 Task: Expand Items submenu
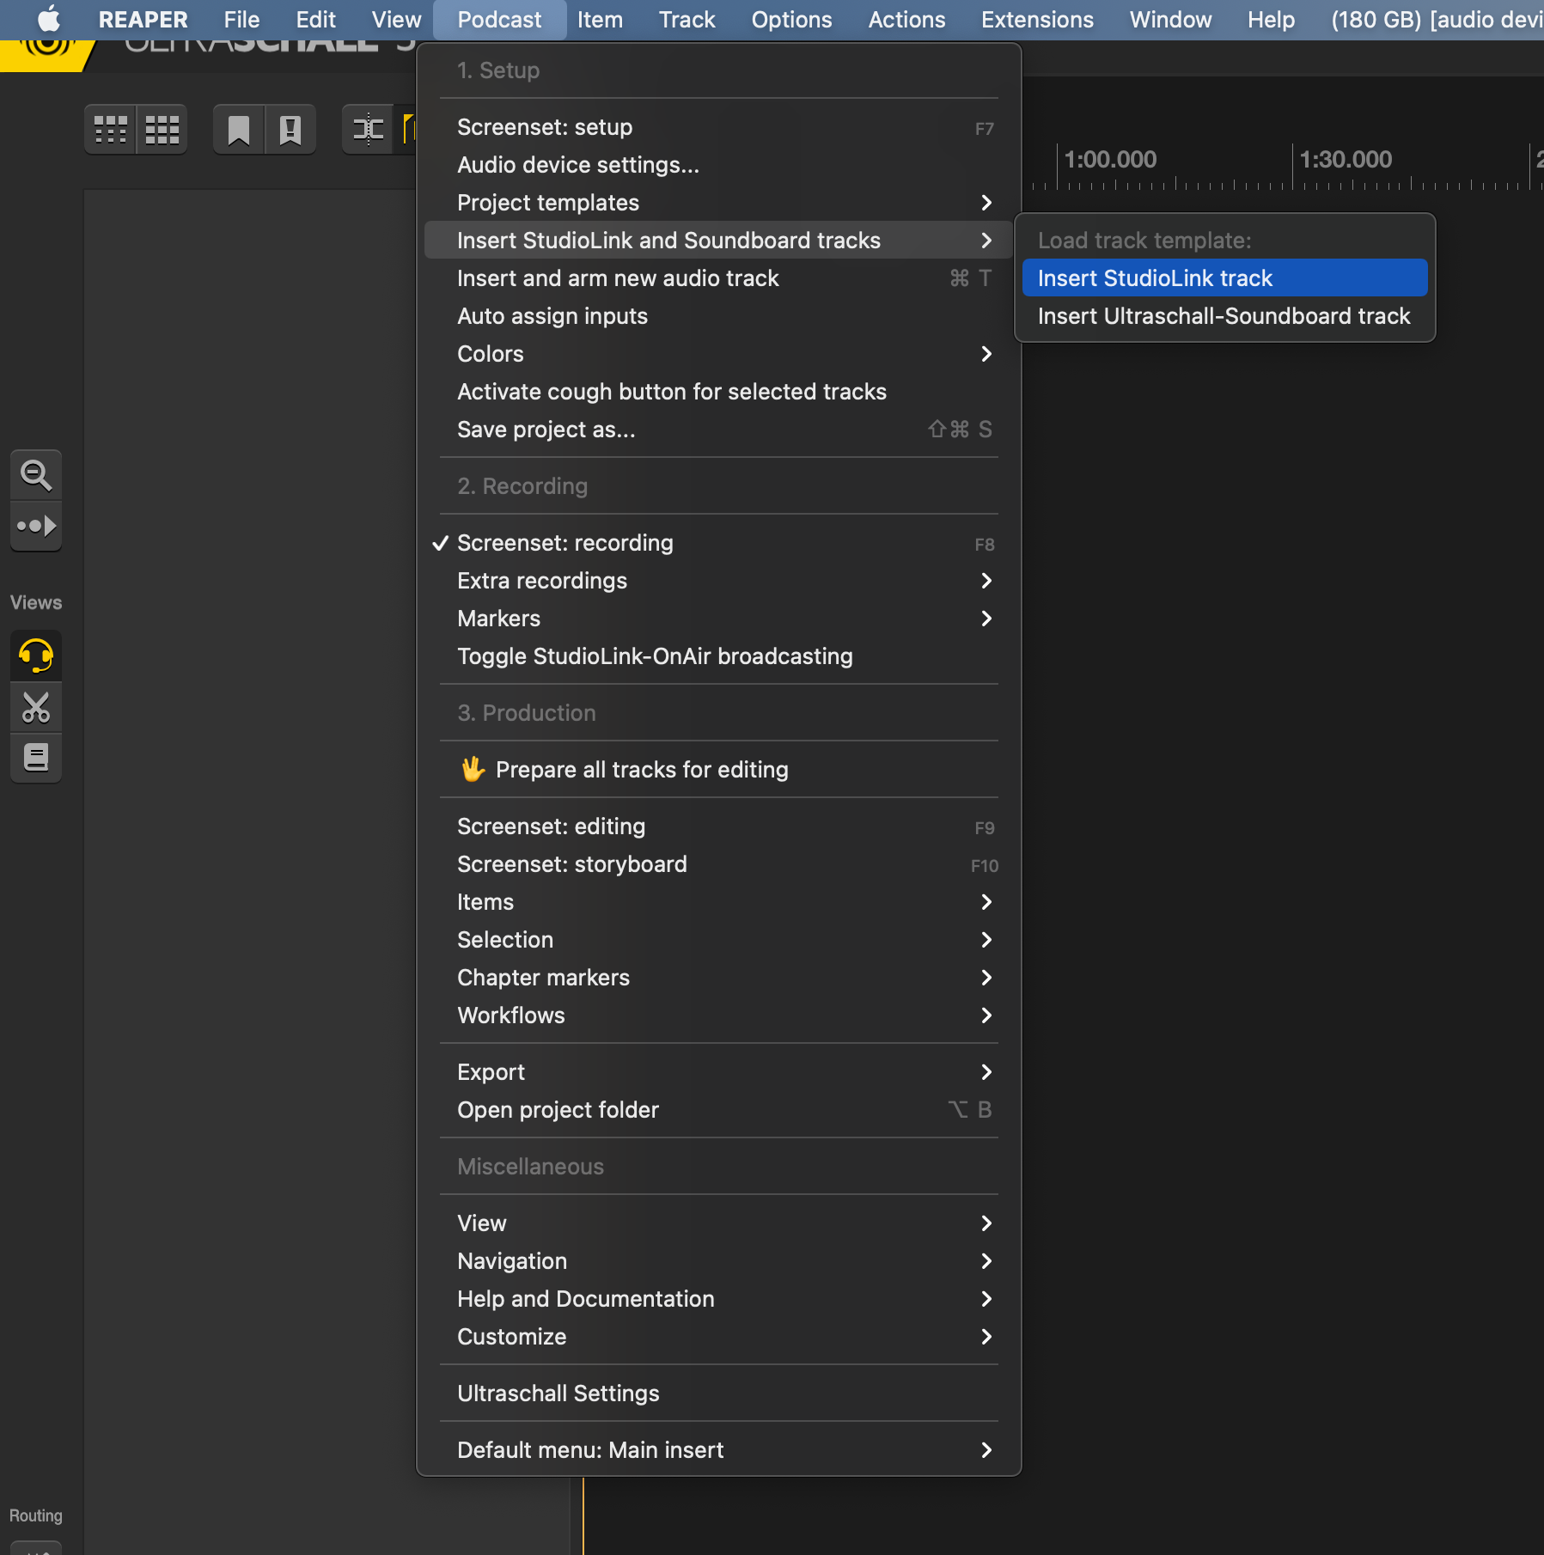point(718,902)
